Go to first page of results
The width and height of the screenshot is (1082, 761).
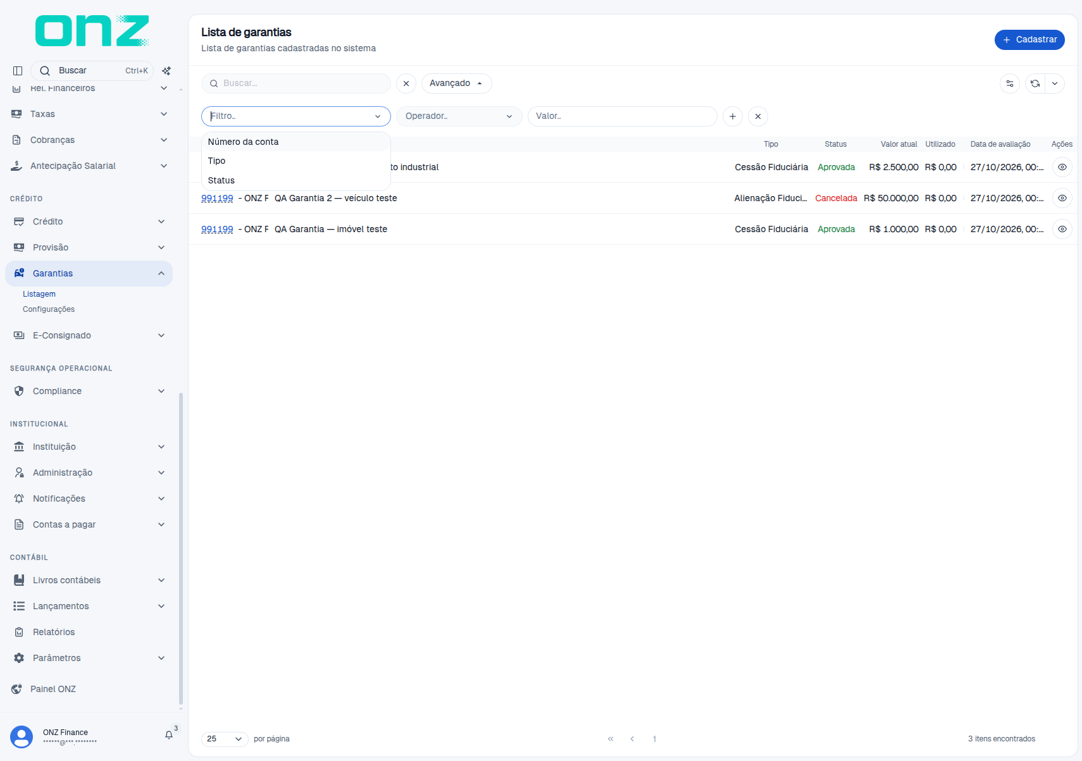pos(611,739)
